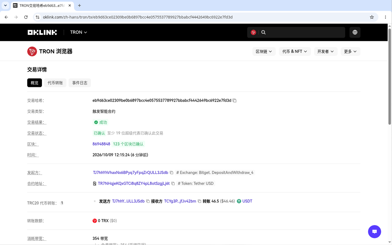This screenshot has height=245, width=392.
Task: Copy the receiver address TCYg3P...jfJv42bm
Action: tap(199, 201)
